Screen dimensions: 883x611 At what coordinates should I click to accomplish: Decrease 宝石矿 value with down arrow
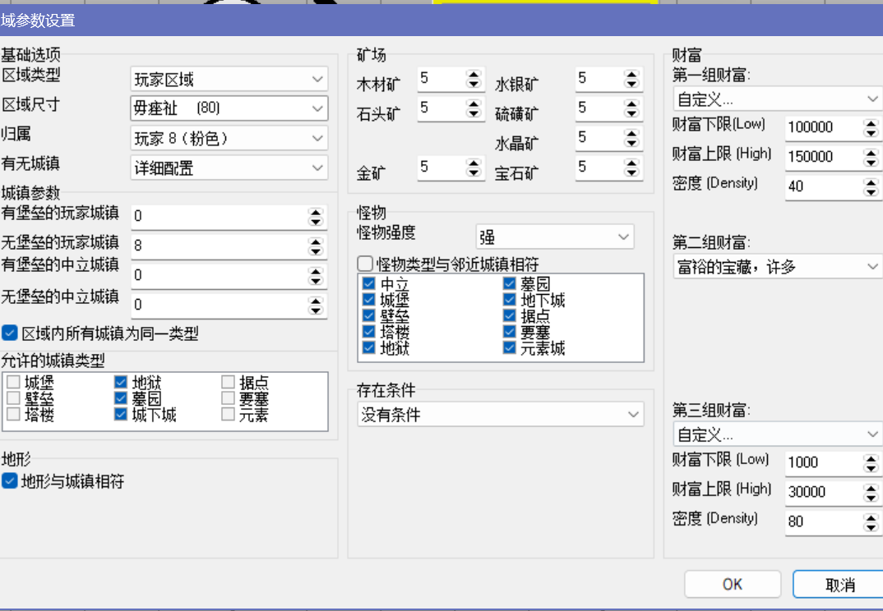point(631,172)
